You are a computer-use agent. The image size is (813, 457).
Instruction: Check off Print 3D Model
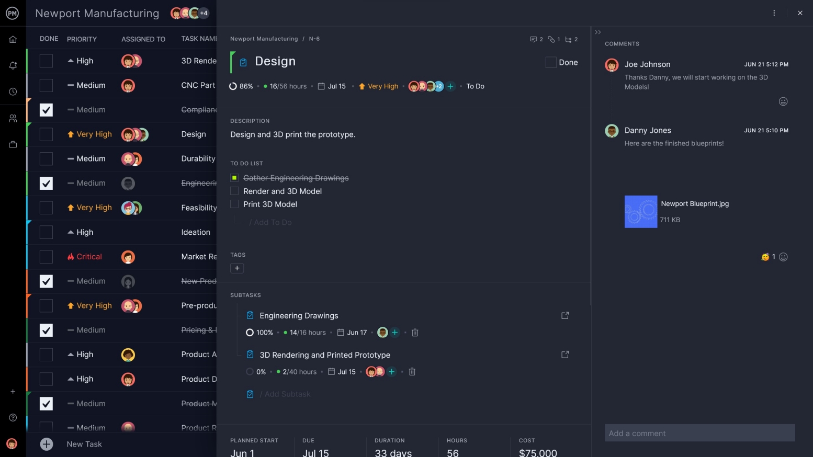click(234, 204)
